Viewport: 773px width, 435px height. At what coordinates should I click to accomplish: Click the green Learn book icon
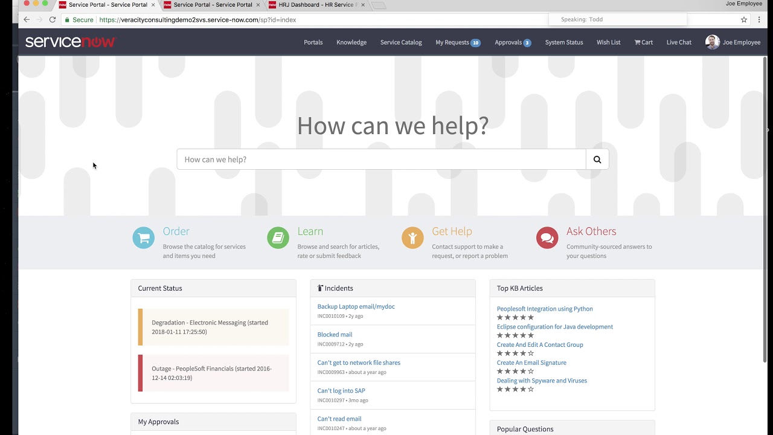278,238
